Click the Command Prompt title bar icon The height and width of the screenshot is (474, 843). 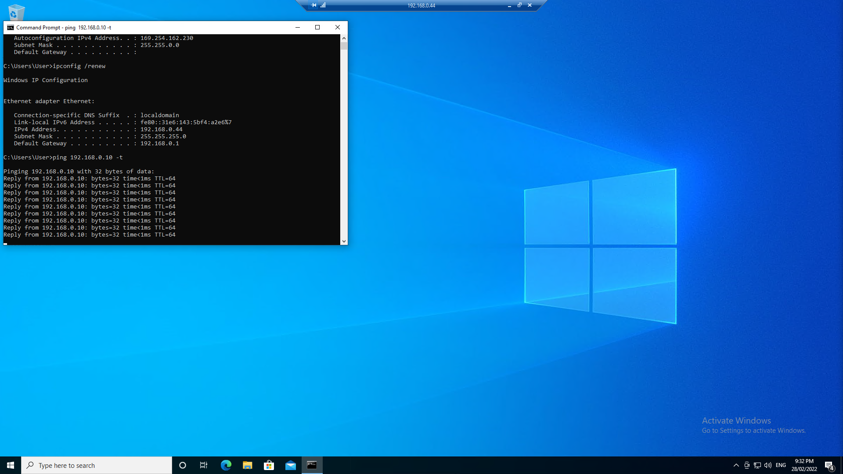point(10,27)
